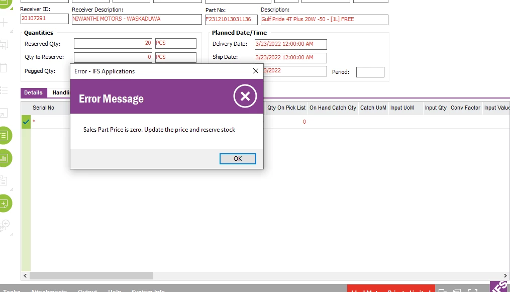
Task: Switch to the Details tab
Action: tap(33, 92)
